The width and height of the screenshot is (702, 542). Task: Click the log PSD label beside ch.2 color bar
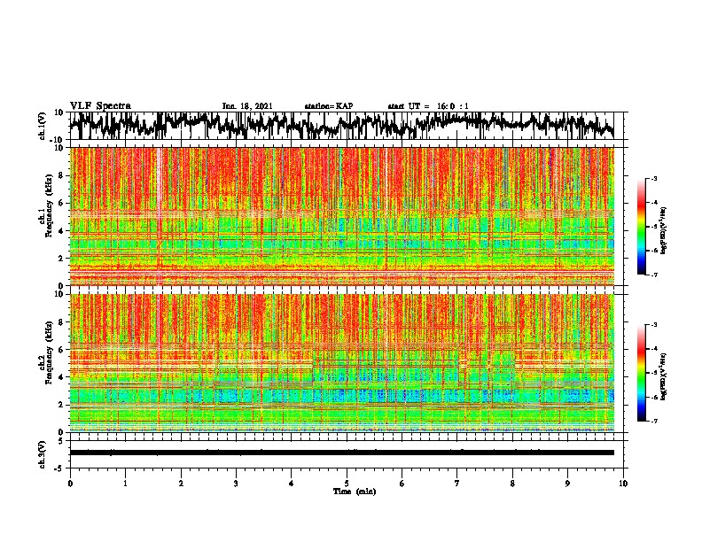tap(665, 377)
